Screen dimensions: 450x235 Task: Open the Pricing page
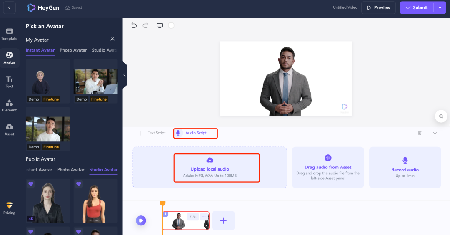[10, 208]
